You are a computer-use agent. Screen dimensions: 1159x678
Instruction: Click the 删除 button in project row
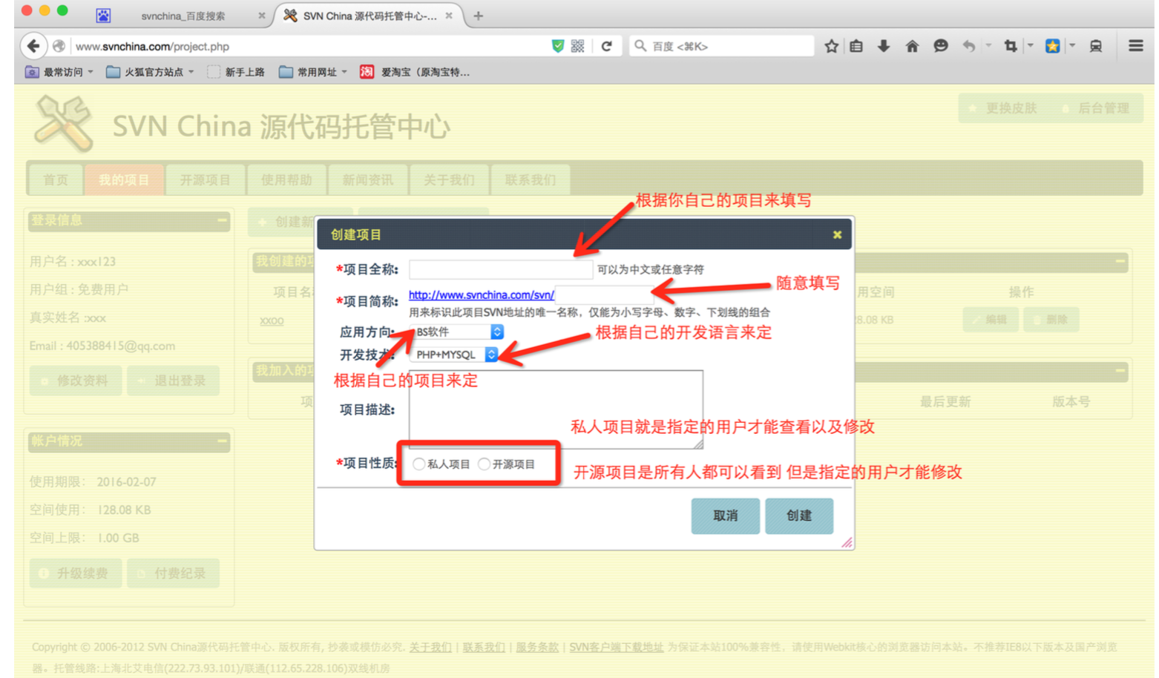click(x=1051, y=320)
